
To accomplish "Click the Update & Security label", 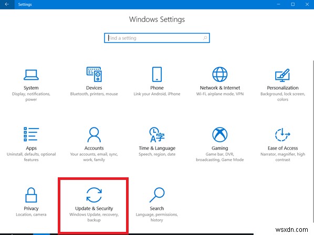I will pyautogui.click(x=94, y=208).
